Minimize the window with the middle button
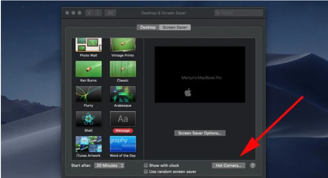Screen dimensions: 328x178 pos(73,13)
